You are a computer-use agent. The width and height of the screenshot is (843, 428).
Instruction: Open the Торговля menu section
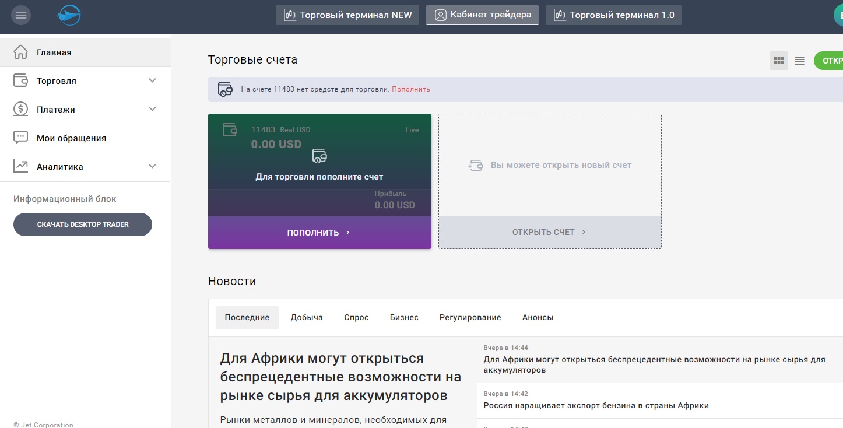tap(85, 81)
